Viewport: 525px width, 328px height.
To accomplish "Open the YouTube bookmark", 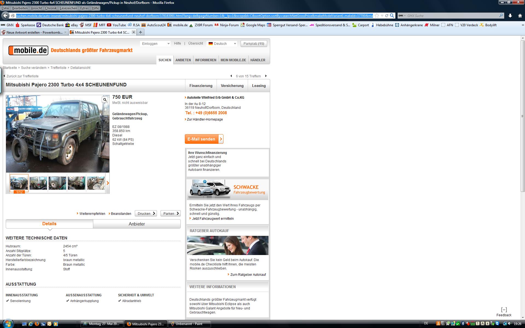I will 116,25.
